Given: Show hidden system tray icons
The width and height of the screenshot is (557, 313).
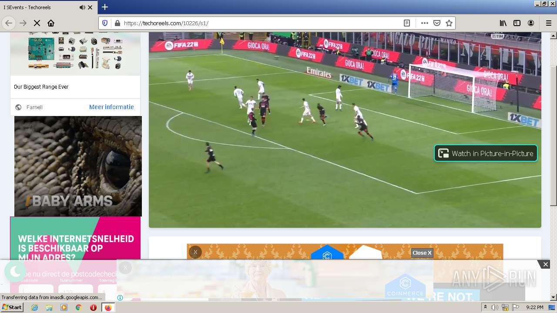Looking at the screenshot, I should tap(485, 307).
